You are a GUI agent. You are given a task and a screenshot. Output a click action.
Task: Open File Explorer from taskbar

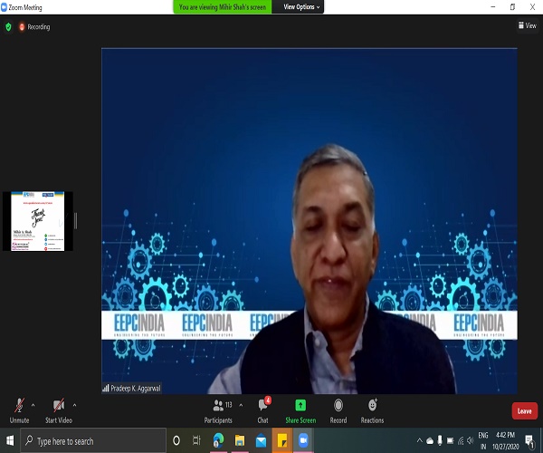[240, 441]
